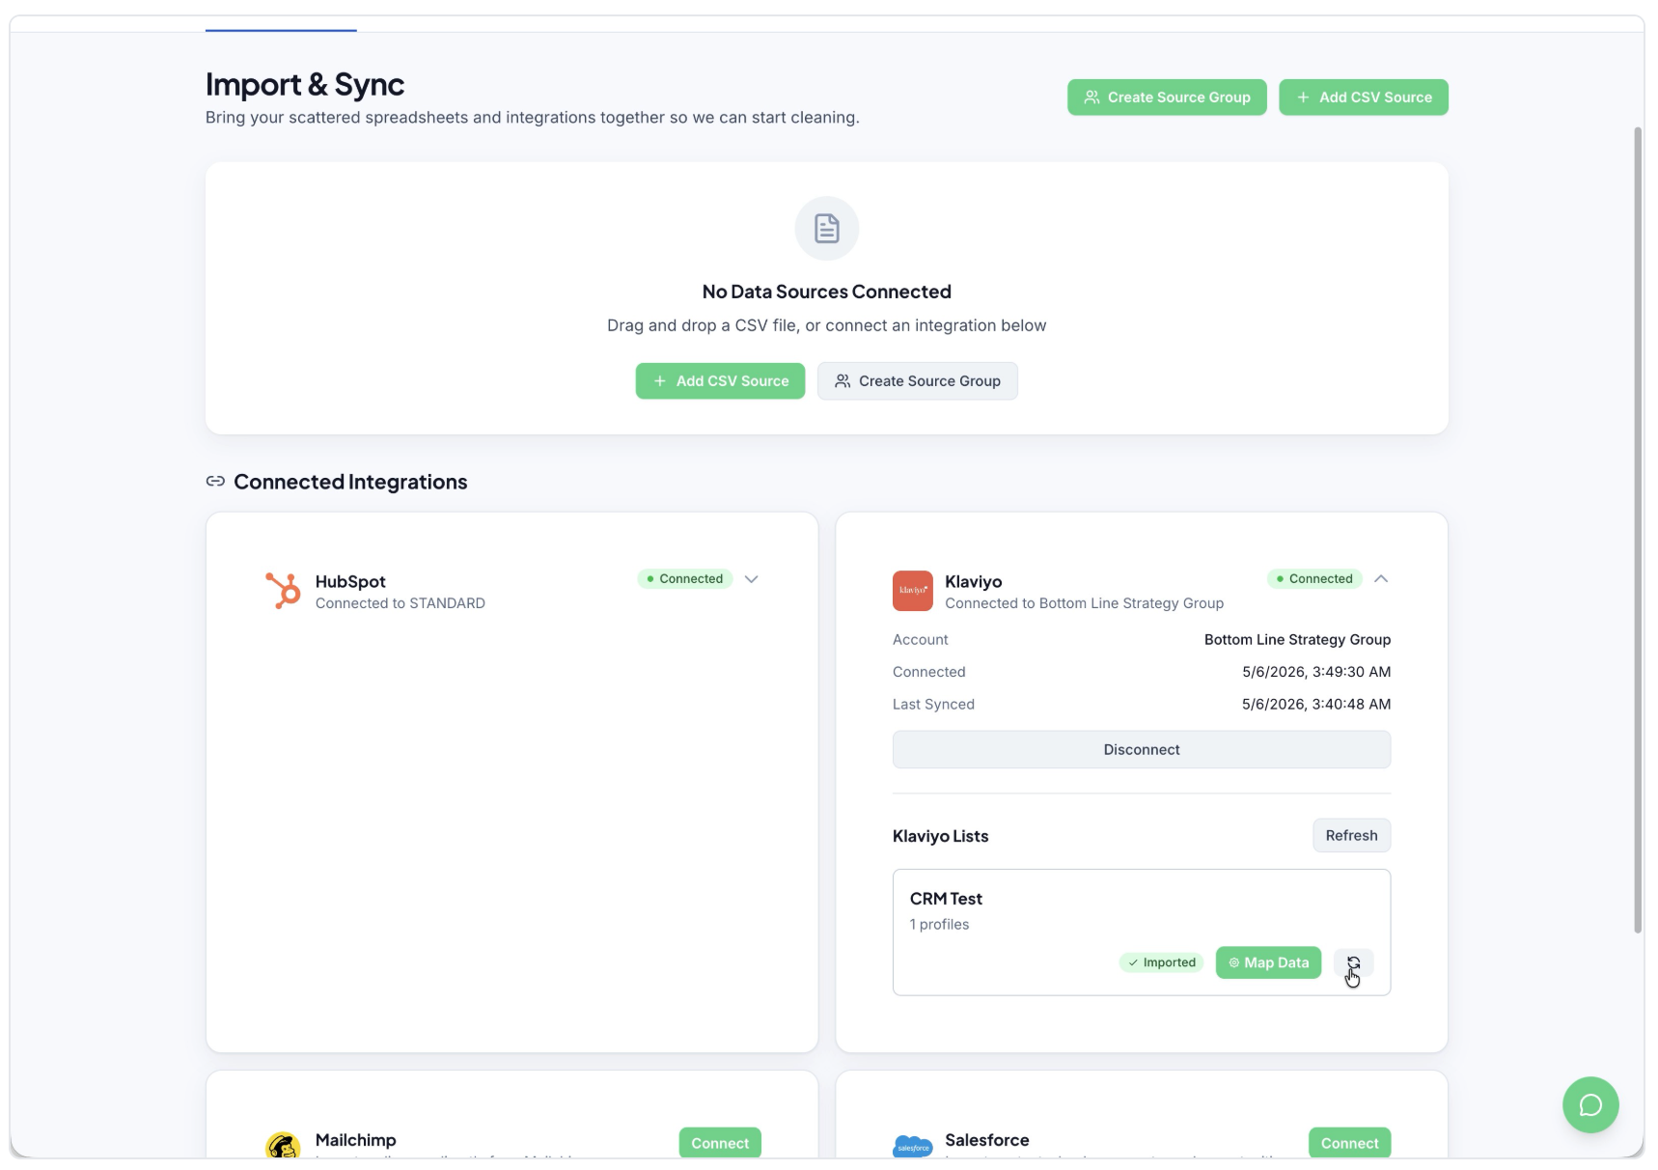Click the HubSpot Connected status badge

[685, 579]
